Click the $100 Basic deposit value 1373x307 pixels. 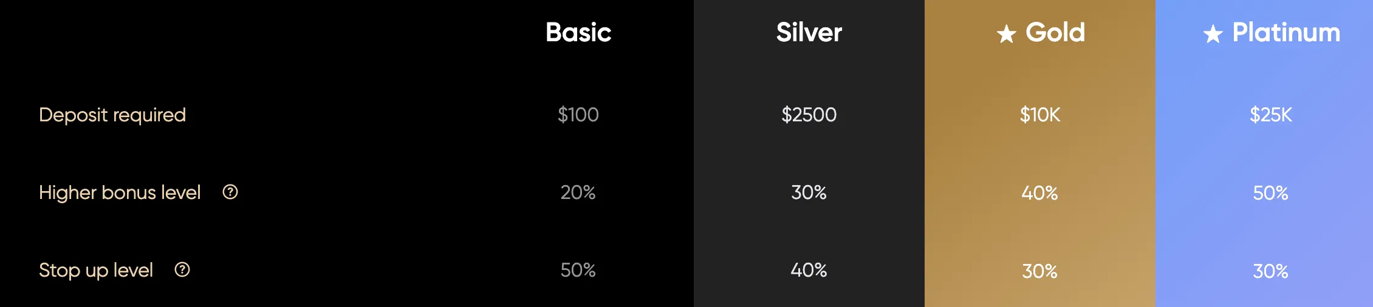tap(578, 115)
